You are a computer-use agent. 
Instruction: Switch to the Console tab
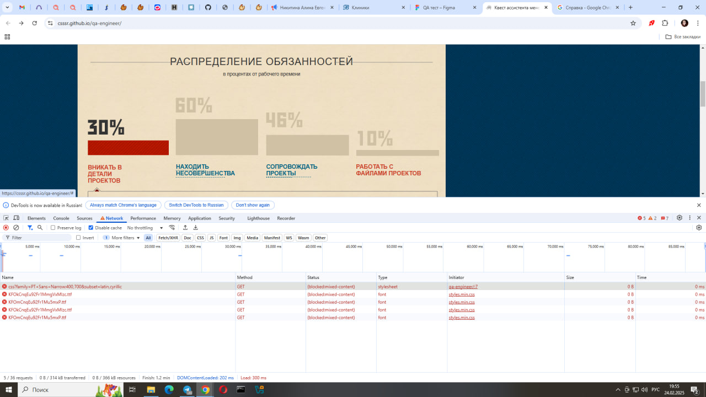point(61,218)
